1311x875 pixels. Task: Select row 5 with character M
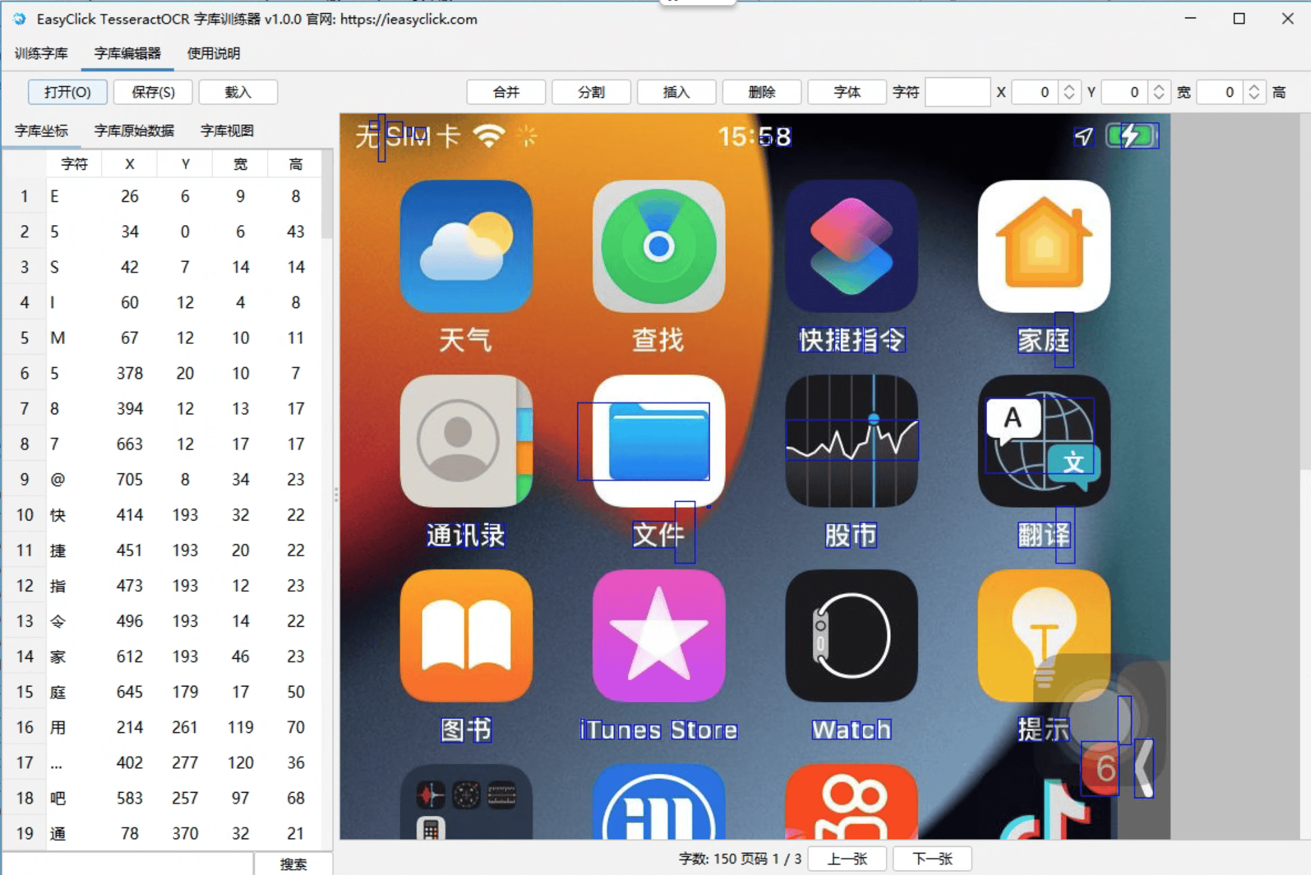point(162,338)
